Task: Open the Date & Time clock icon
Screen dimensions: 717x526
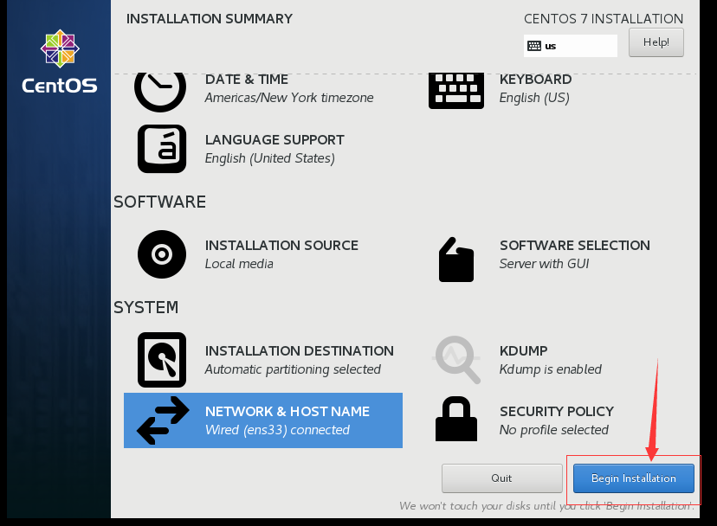Action: [x=160, y=92]
